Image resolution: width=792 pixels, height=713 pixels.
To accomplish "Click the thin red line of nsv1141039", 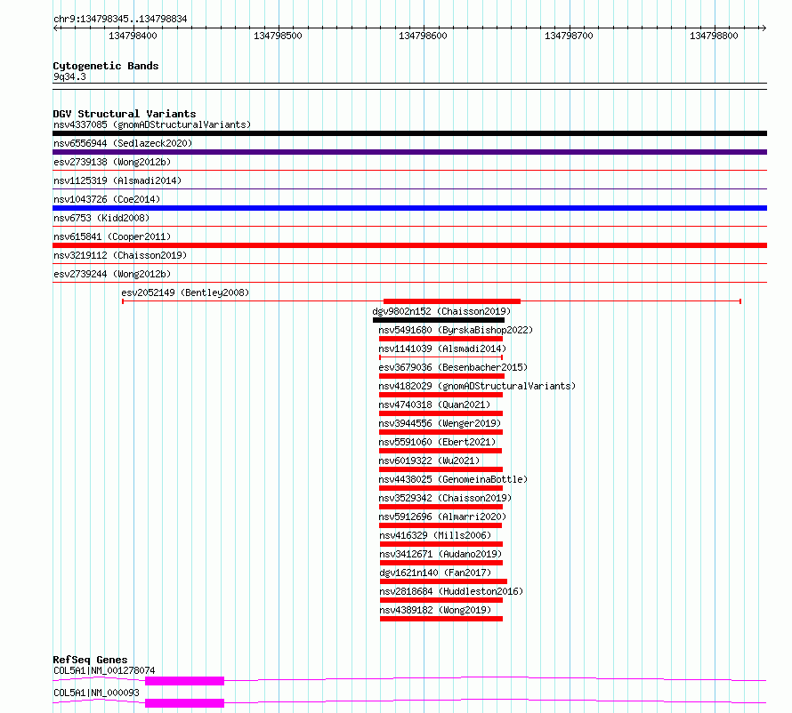I will tap(440, 357).
